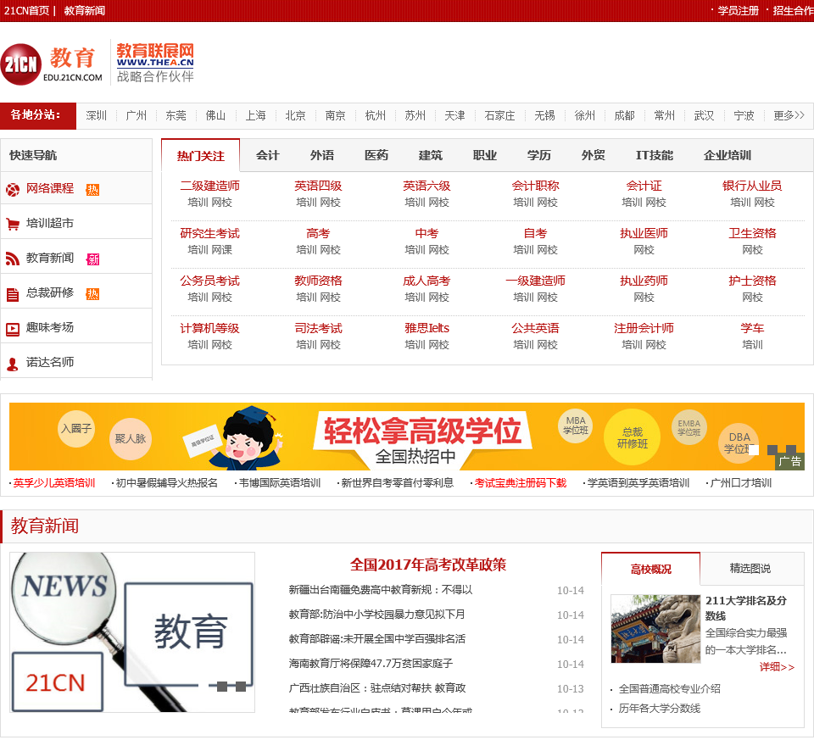This screenshot has height=740, width=814.
Task: Click the NEWS 教育 21CN image
Action: [x=132, y=632]
